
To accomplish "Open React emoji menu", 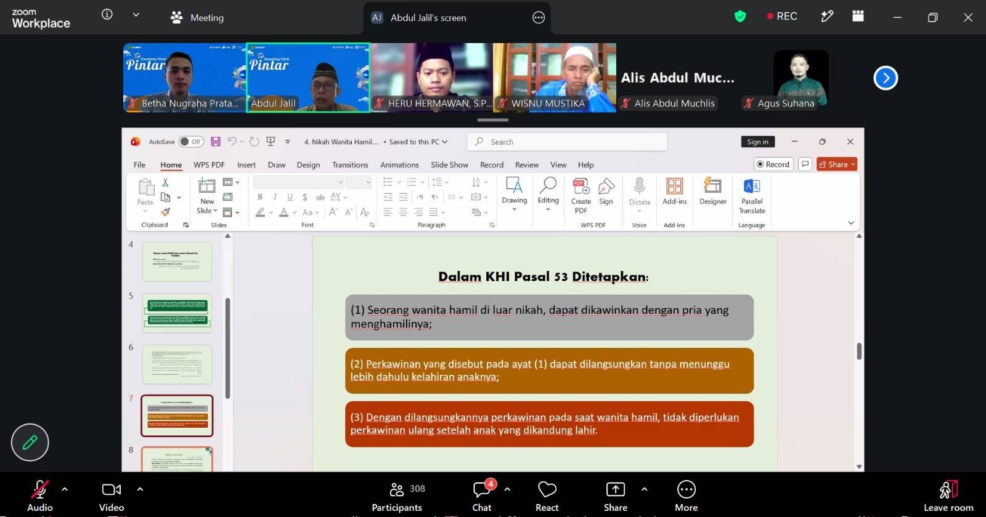I will (547, 496).
